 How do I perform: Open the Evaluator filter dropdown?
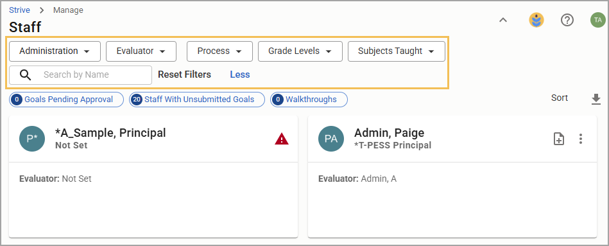(x=141, y=51)
